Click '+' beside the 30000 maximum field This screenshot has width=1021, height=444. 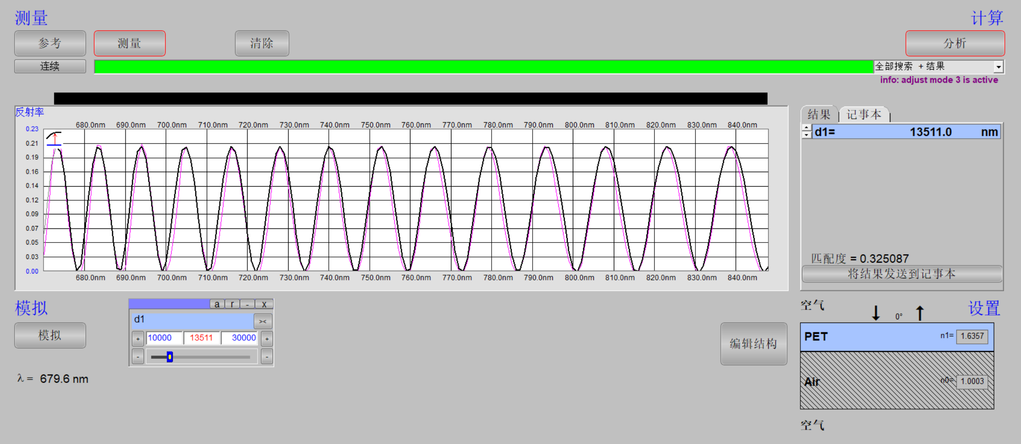[267, 339]
